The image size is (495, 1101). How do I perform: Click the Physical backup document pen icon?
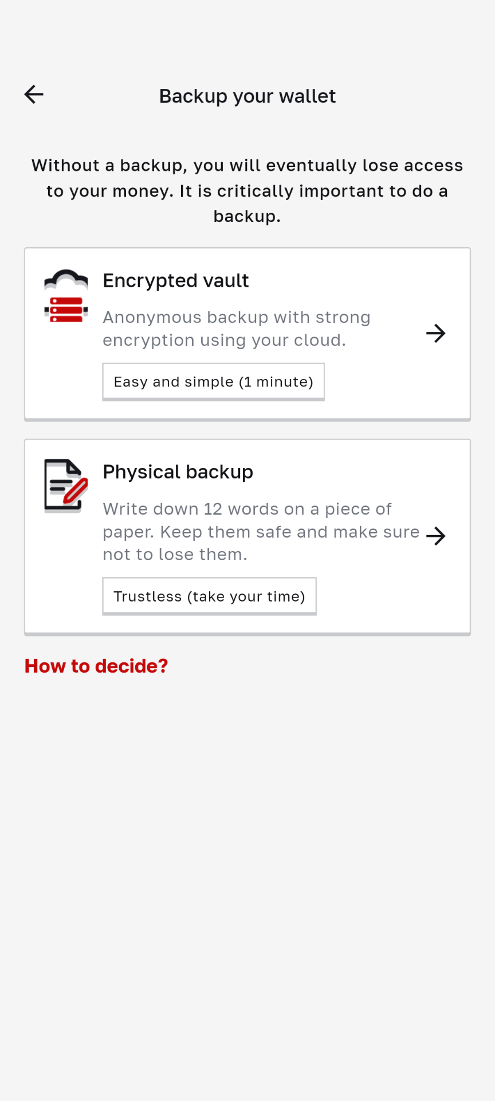pos(66,485)
